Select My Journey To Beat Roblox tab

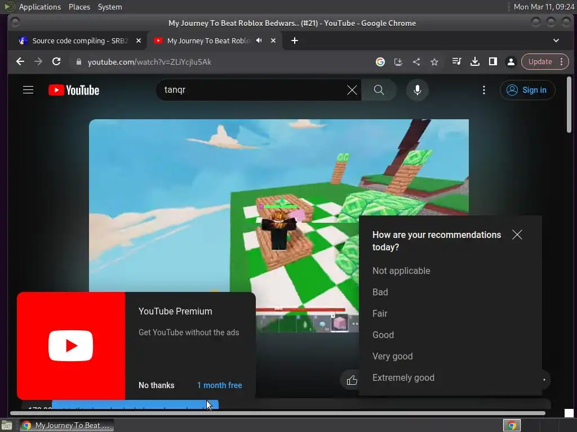[208, 40]
